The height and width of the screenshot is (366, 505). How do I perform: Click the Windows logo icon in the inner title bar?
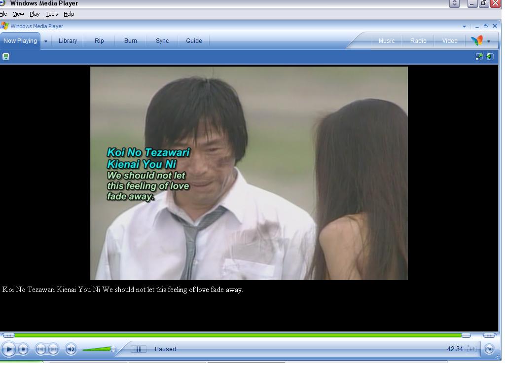pyautogui.click(x=4, y=26)
